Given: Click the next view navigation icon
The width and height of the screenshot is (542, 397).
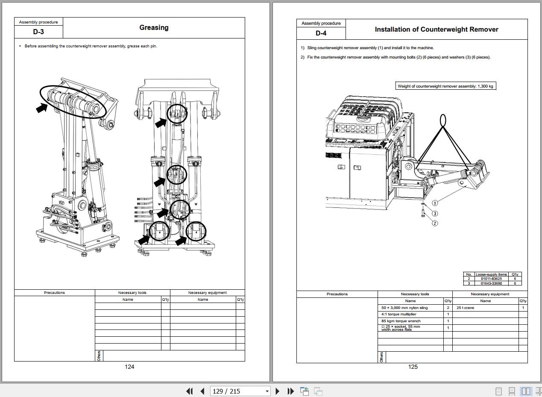Looking at the screenshot, I should pos(318,391).
